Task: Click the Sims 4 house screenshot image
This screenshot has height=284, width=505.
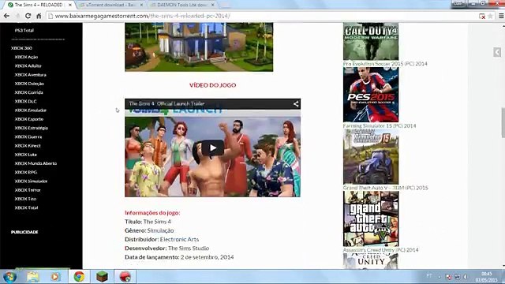Action: coord(199,47)
